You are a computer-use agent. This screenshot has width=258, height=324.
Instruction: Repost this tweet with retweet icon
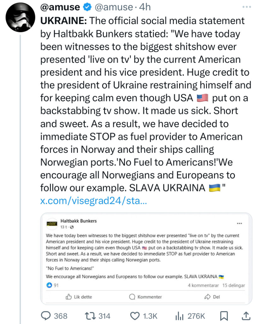click(x=90, y=316)
